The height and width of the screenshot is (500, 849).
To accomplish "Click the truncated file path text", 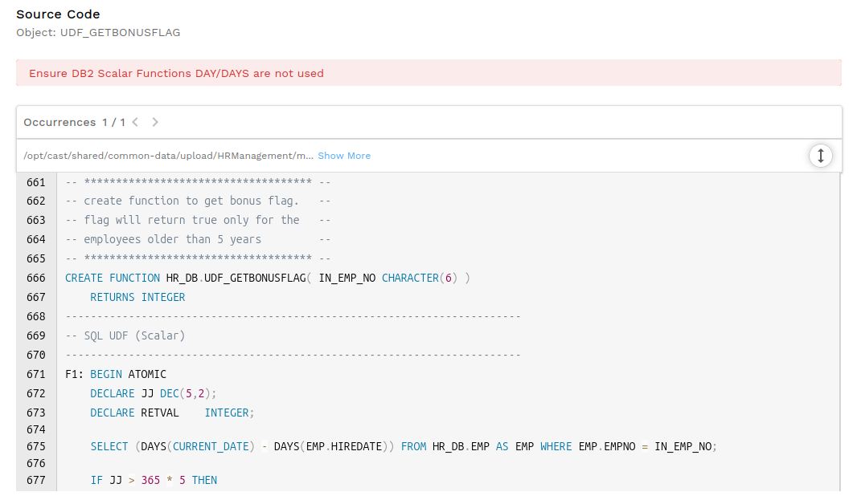I will point(168,156).
